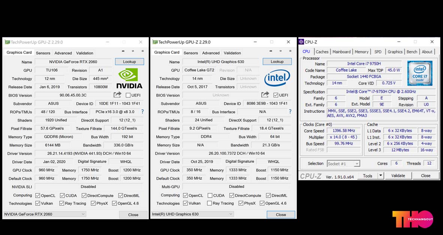
Task: Click the NVIDIA logo
Action: coord(129,78)
